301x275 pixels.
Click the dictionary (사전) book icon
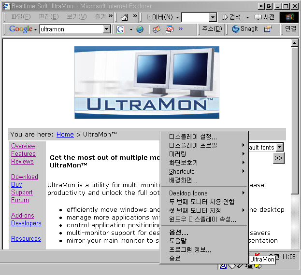[258, 17]
